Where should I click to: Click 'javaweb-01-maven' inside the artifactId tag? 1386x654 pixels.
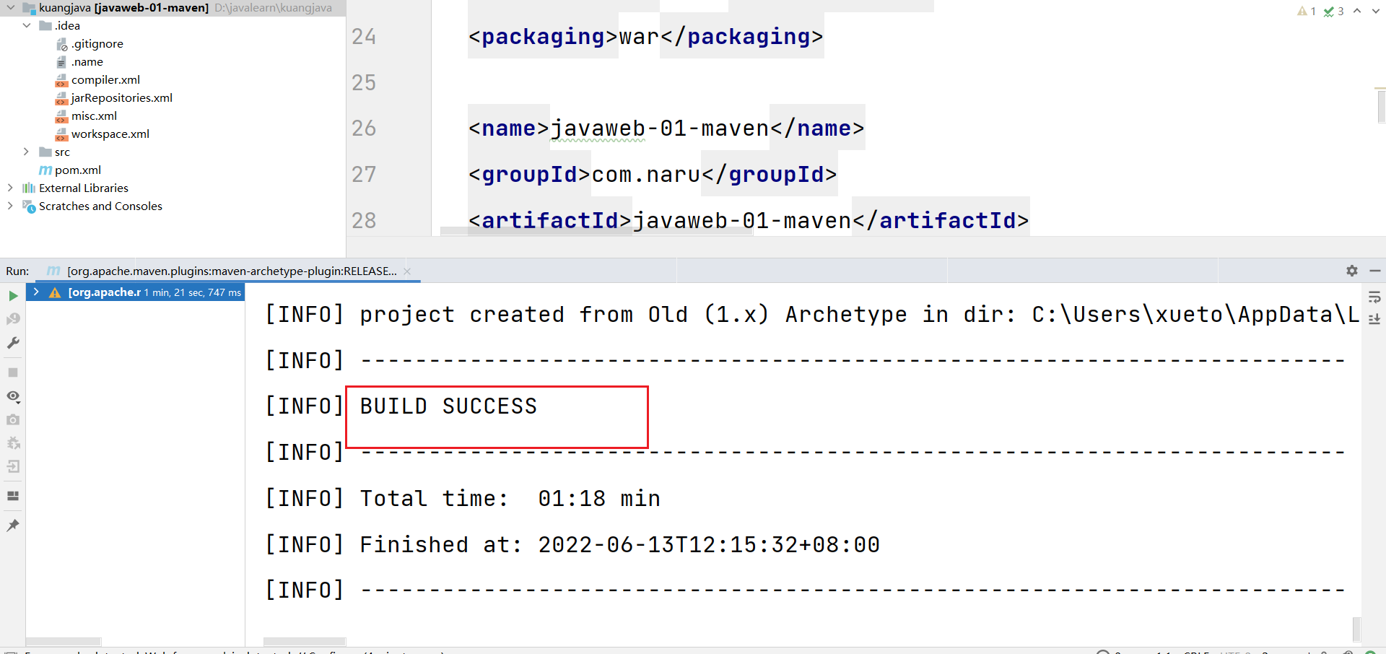pos(742,220)
